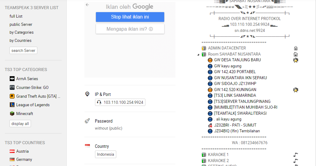This screenshot has height=166, width=316.
Task: Click the League of Legends icon
Action: pos(12,105)
